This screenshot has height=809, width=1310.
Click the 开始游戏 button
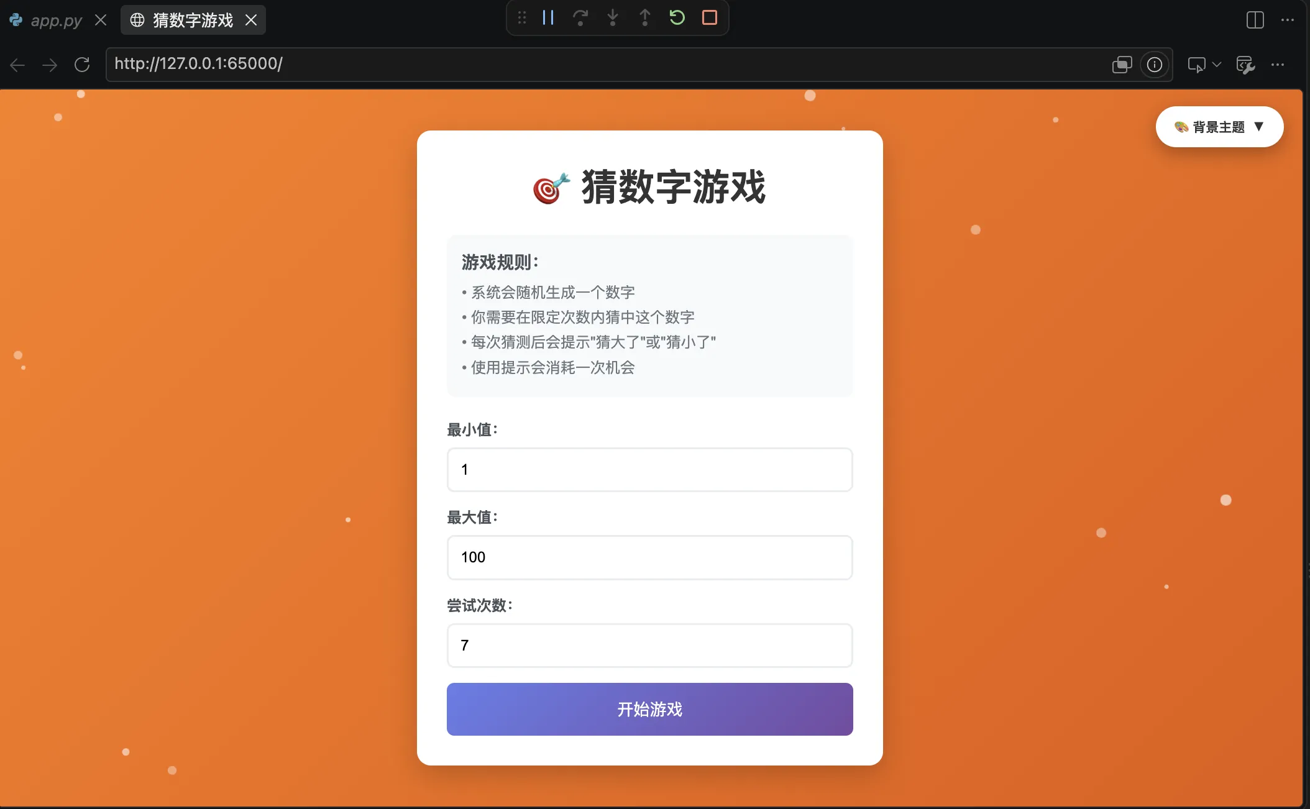650,709
